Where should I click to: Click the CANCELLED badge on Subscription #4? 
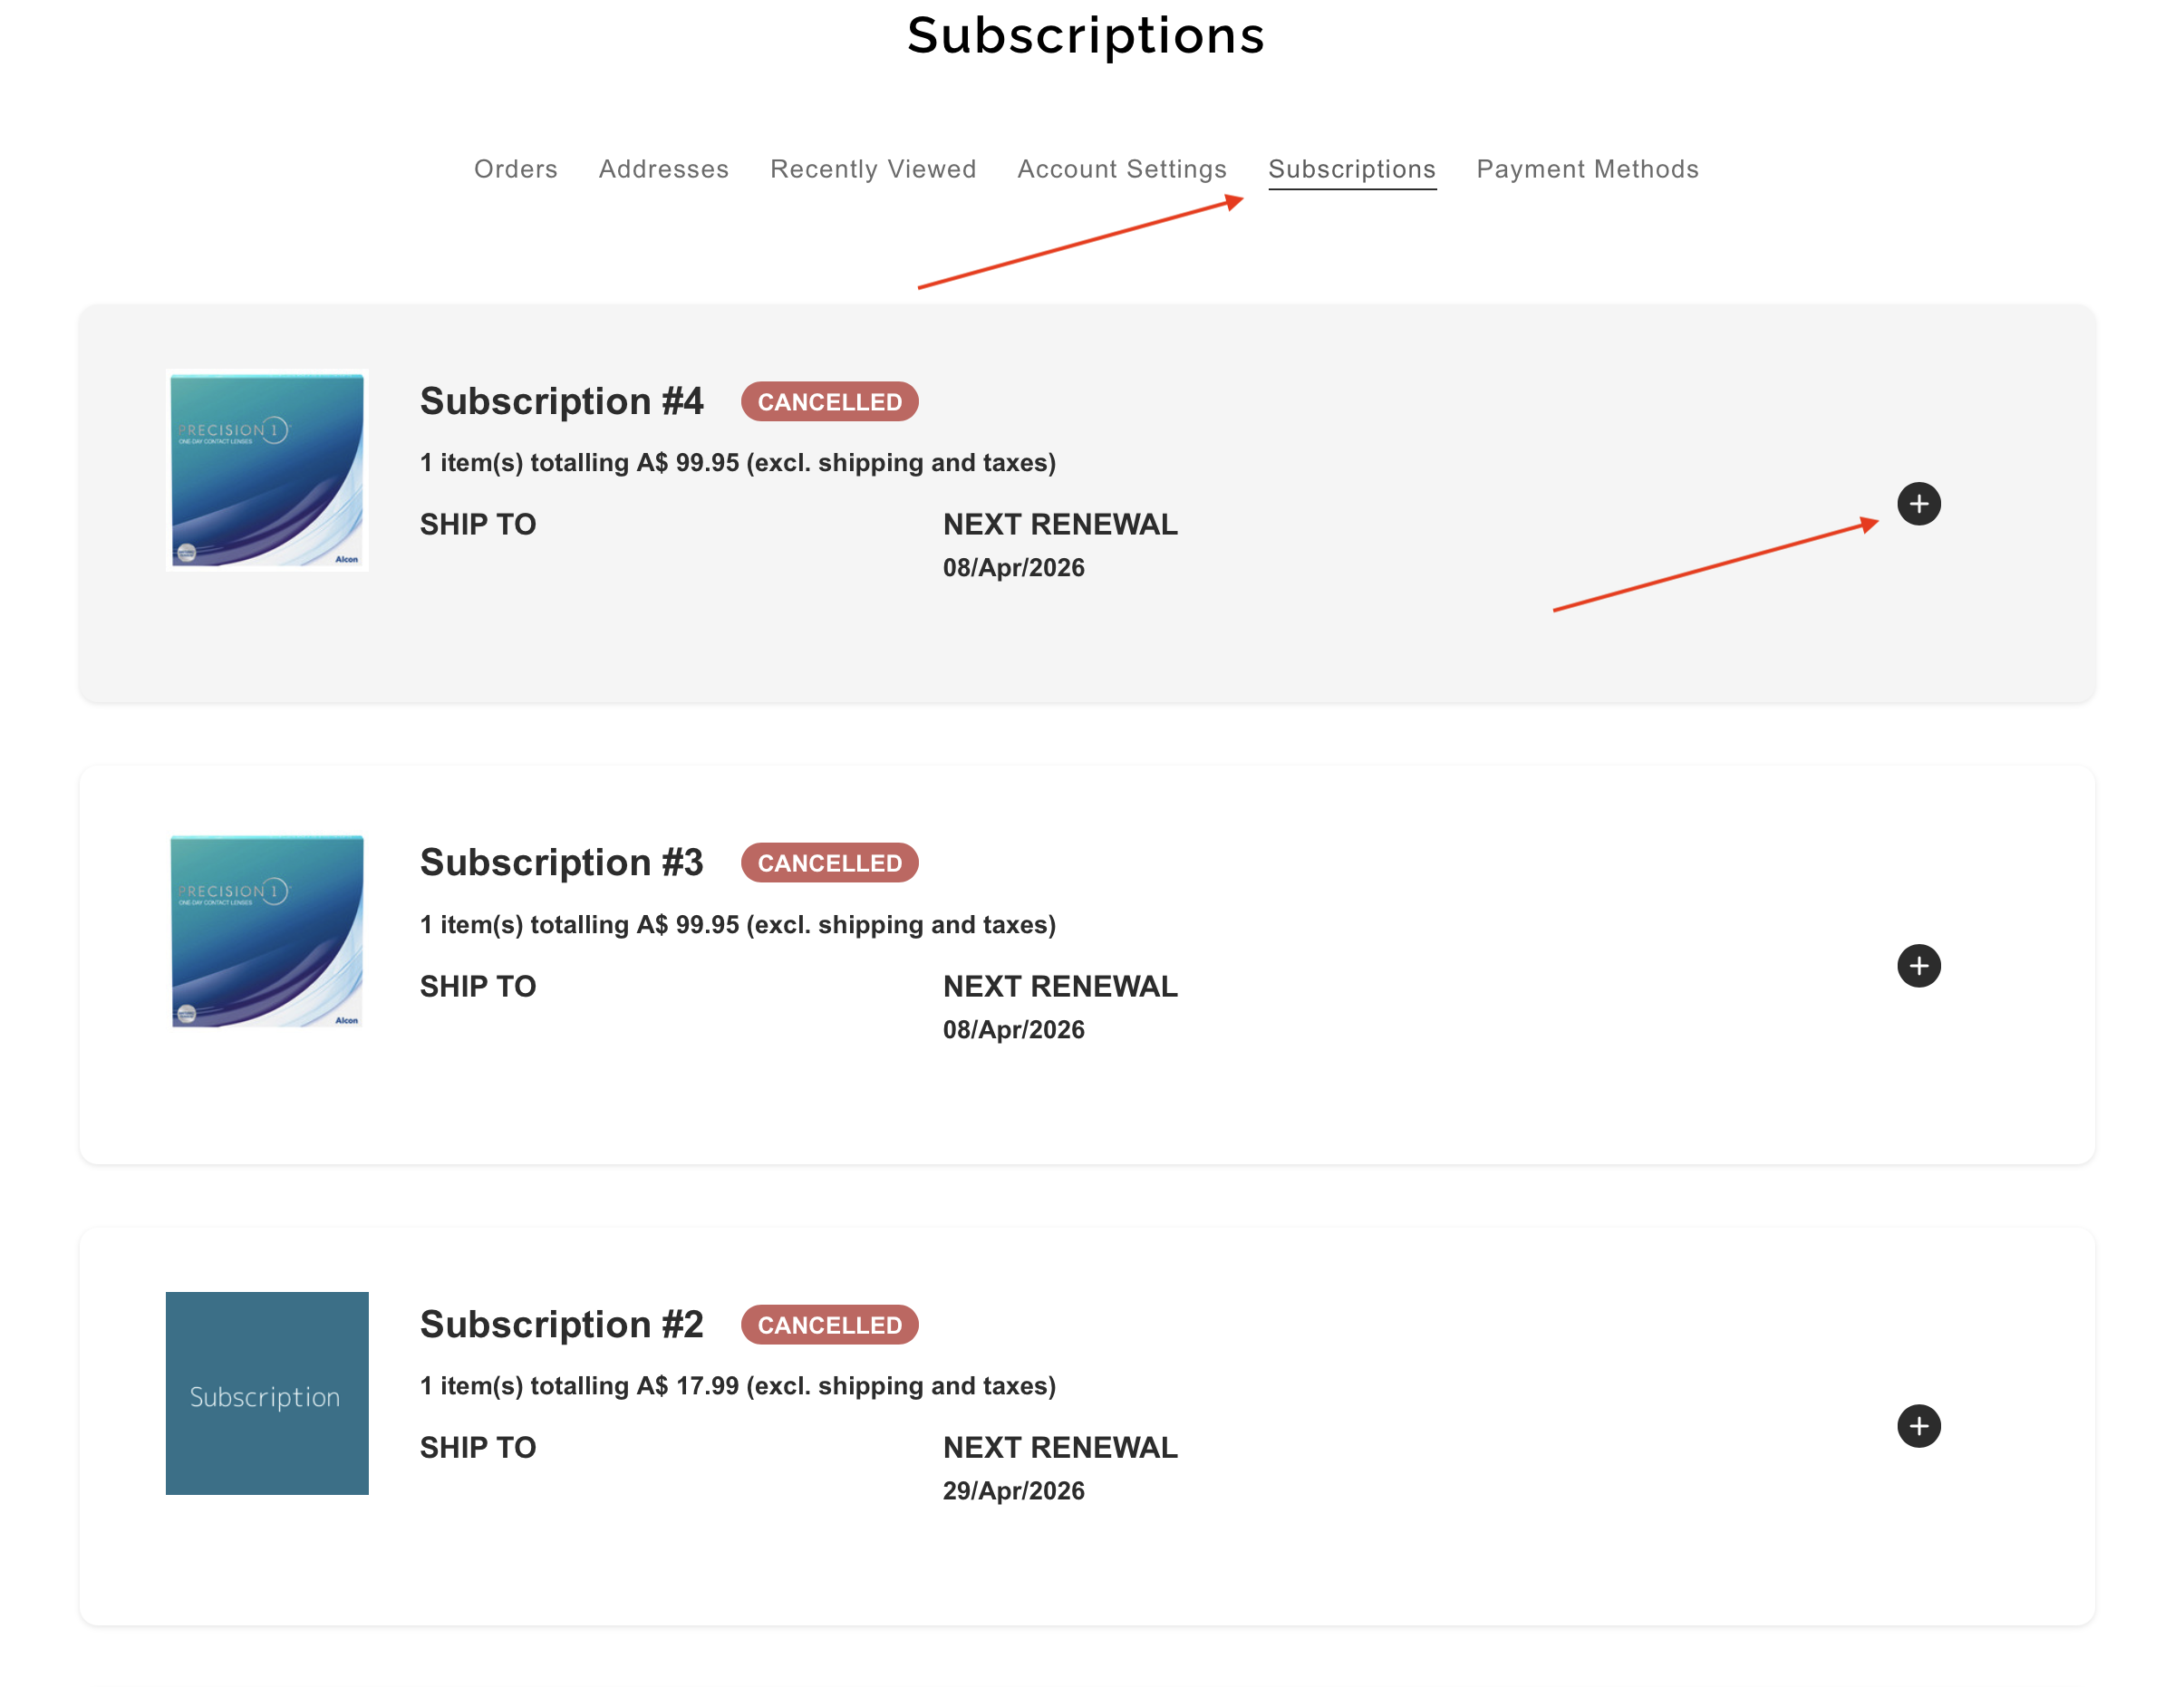coord(829,402)
